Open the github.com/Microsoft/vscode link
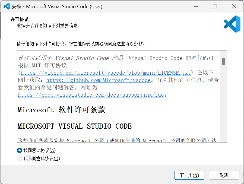 98,80
